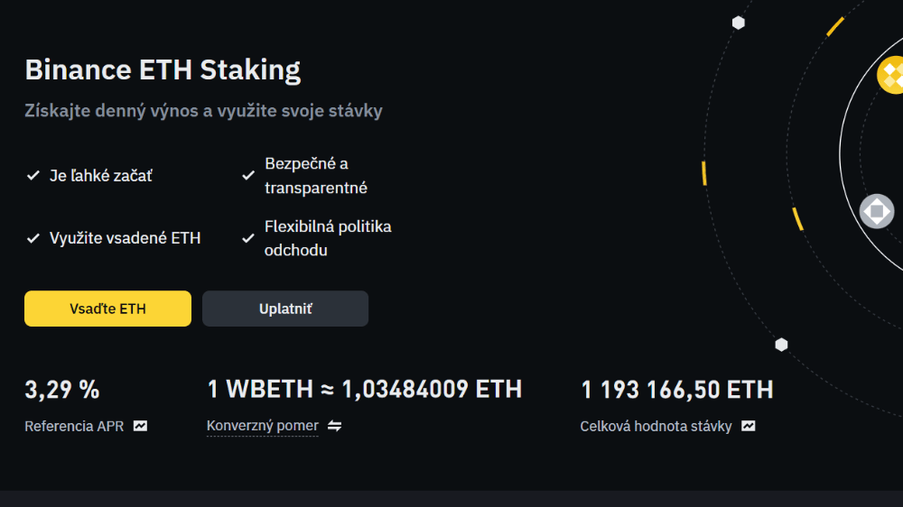
Task: Click the 1 193 166,50 ETH total value
Action: coord(677,390)
